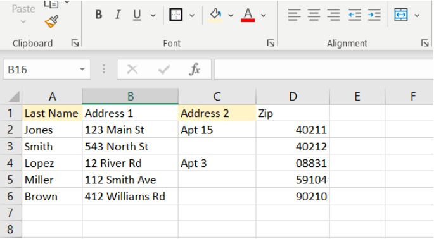
Task: Click Enter checkmark in formula bar
Action: pos(164,70)
